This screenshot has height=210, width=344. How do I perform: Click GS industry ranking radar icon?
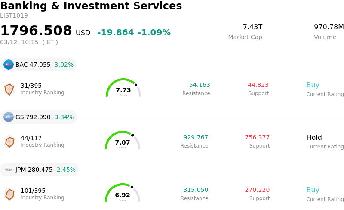pyautogui.click(x=9, y=142)
